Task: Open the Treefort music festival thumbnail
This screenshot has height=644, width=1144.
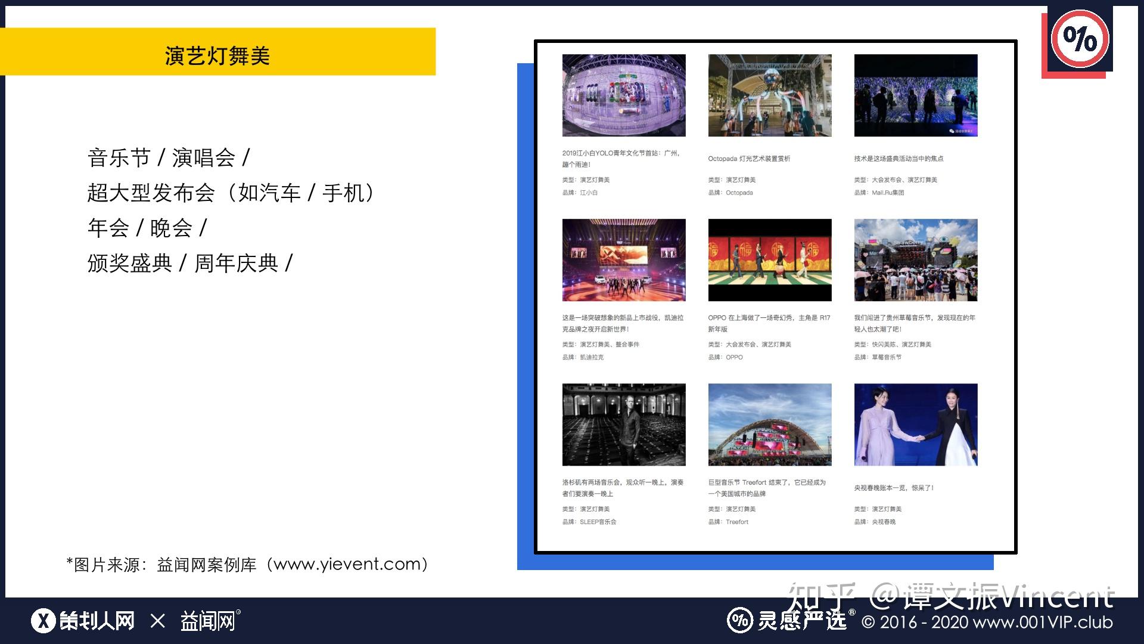Action: [770, 425]
